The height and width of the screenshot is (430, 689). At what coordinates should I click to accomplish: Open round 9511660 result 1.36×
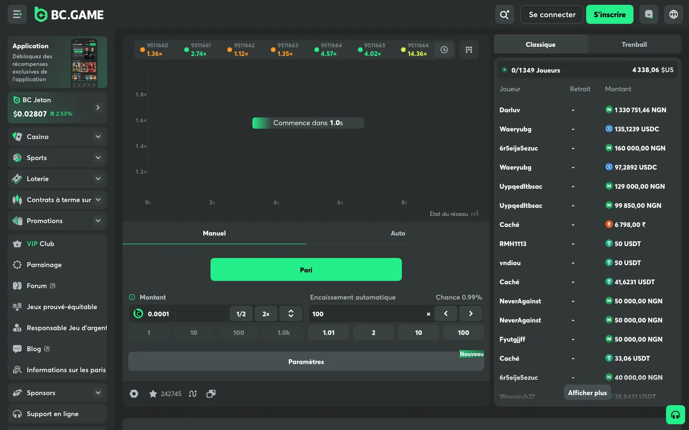pyautogui.click(x=154, y=50)
